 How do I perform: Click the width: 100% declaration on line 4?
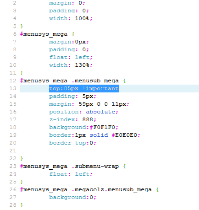click(x=71, y=18)
